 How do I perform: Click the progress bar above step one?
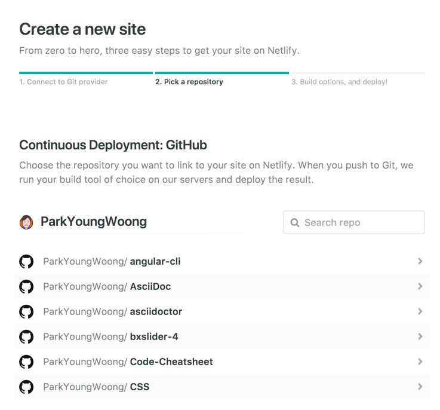click(x=86, y=73)
